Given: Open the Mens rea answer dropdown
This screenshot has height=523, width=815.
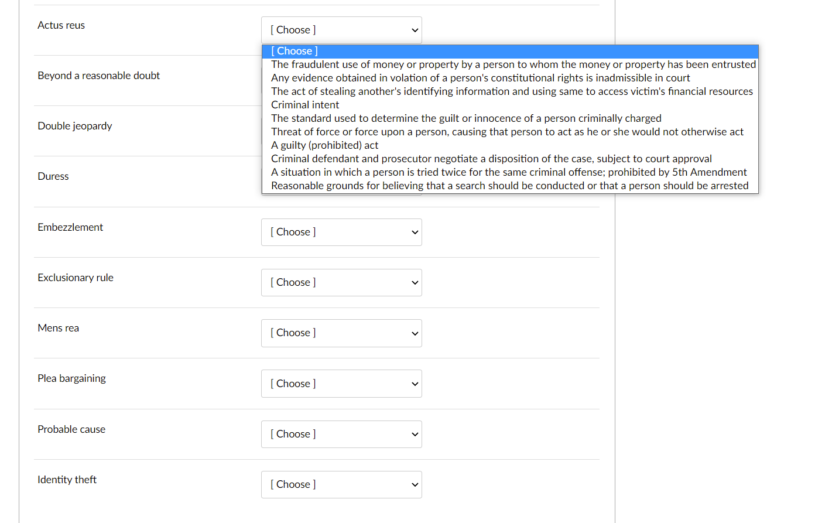Looking at the screenshot, I should click(341, 333).
